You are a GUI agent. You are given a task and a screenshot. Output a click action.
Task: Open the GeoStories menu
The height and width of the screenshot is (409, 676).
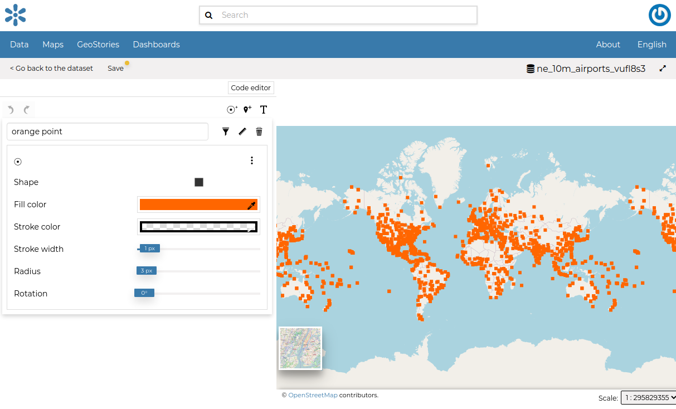pos(98,45)
